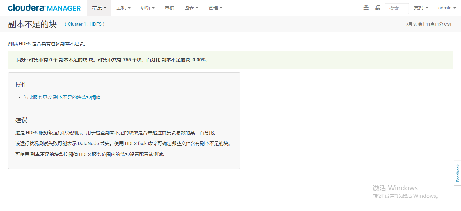Click the 搜索 search box
Viewport: 461px width, 211px height.
pos(397,8)
